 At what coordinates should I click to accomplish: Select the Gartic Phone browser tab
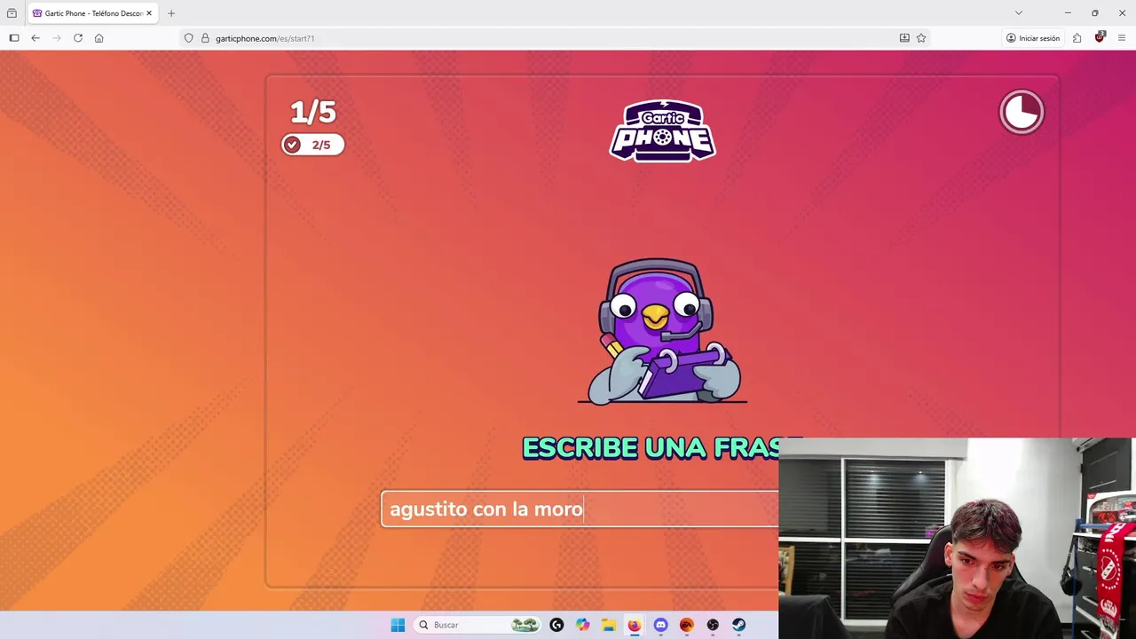click(92, 13)
